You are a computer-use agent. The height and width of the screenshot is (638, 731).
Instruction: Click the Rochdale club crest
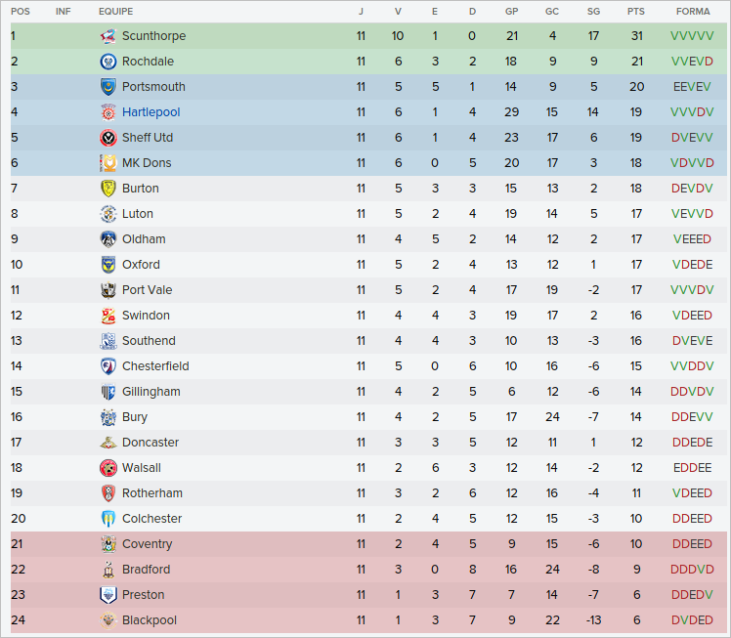click(108, 62)
